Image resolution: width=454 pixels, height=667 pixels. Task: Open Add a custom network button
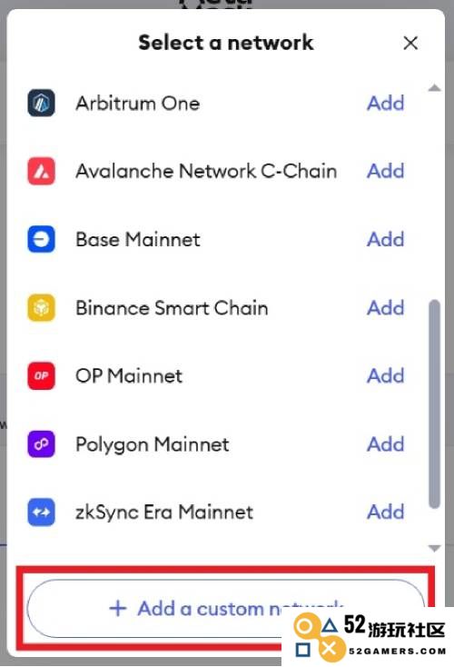pos(226,608)
